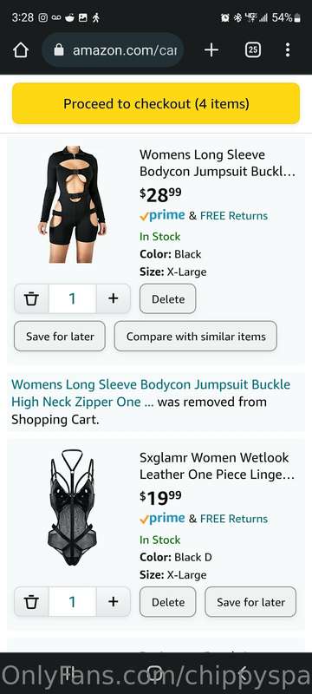Image resolution: width=312 pixels, height=694 pixels.
Task: Tap the lock icon in address bar
Action: point(59,50)
